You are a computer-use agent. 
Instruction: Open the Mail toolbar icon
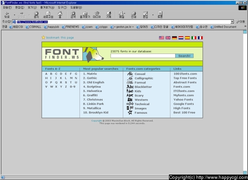tap(121, 15)
